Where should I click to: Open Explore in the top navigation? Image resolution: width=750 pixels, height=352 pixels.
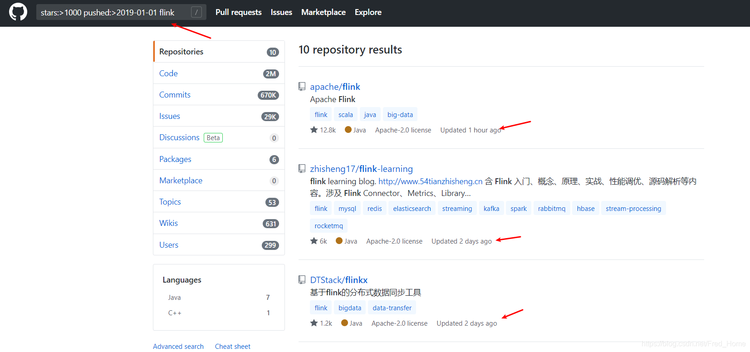tap(368, 12)
